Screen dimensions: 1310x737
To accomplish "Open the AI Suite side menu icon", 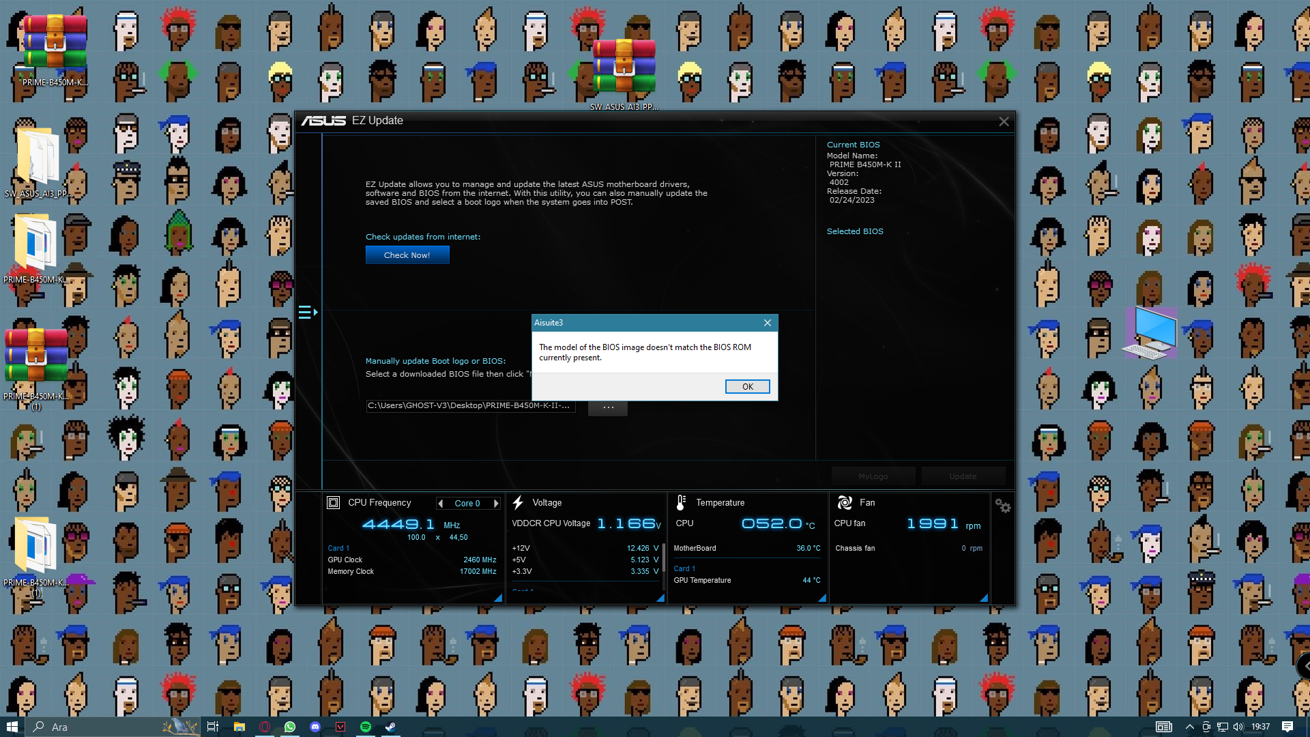I will coord(308,313).
